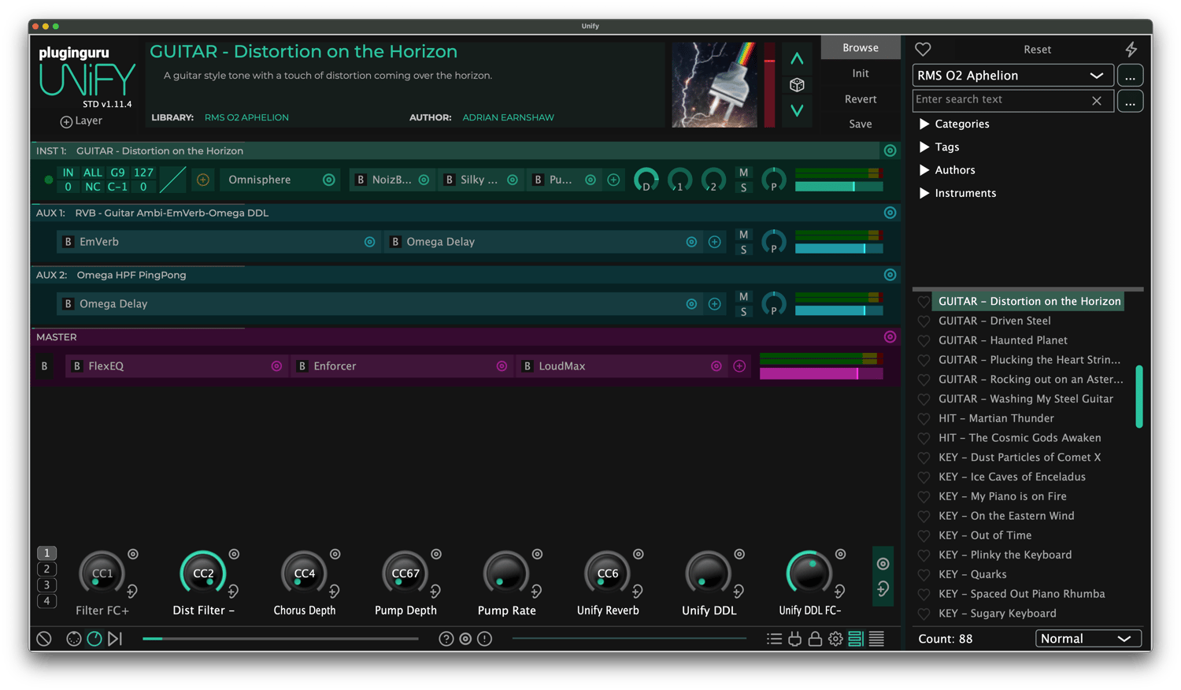Screen dimensions: 1181x690
Task: Add a MIDI effect to the INST 1 layer
Action: click(203, 180)
